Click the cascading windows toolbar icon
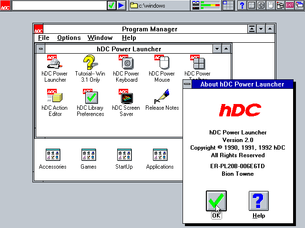305x228 pixels. coord(299,5)
